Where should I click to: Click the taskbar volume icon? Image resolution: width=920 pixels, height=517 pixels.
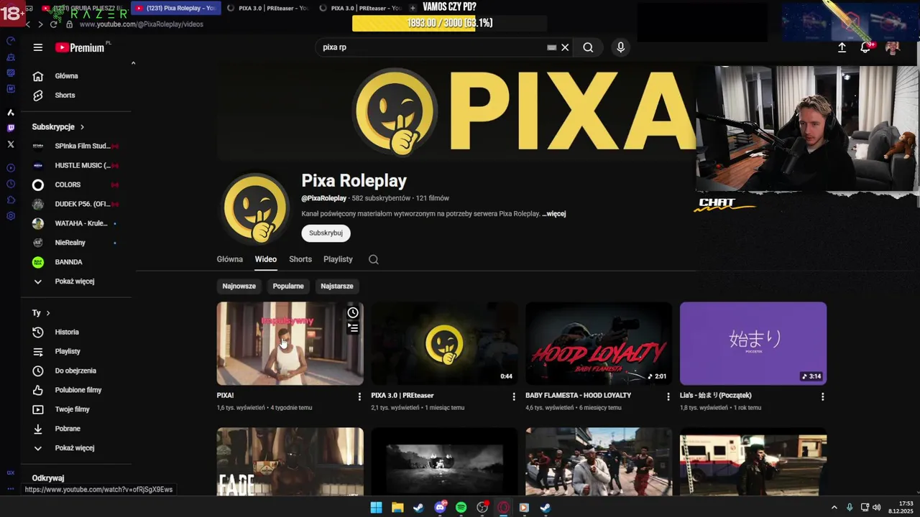(x=876, y=508)
